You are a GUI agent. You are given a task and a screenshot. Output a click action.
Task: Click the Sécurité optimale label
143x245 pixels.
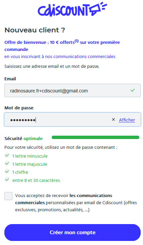click(23, 138)
